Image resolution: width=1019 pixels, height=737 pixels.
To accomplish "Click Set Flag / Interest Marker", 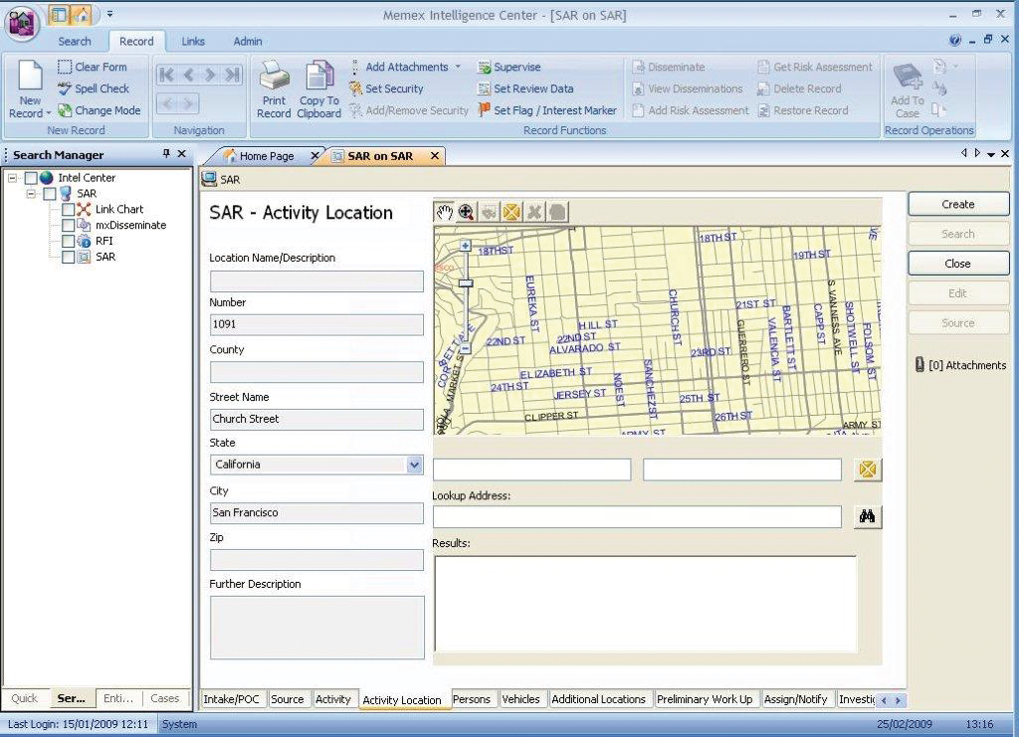I will pyautogui.click(x=547, y=110).
